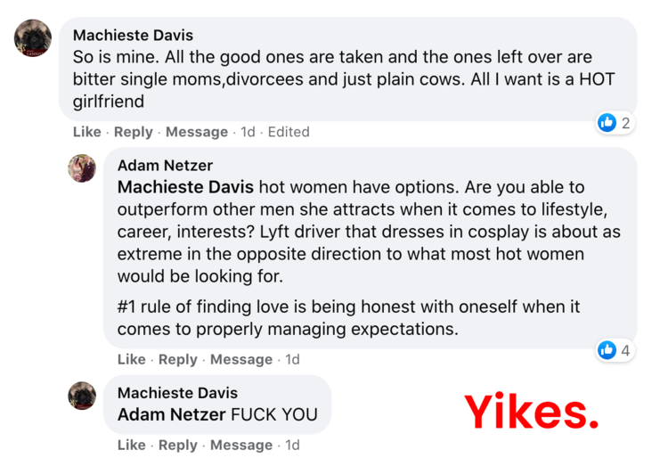Reply to Machieste Davis's top comment
The width and height of the screenshot is (668, 458).
(x=134, y=132)
